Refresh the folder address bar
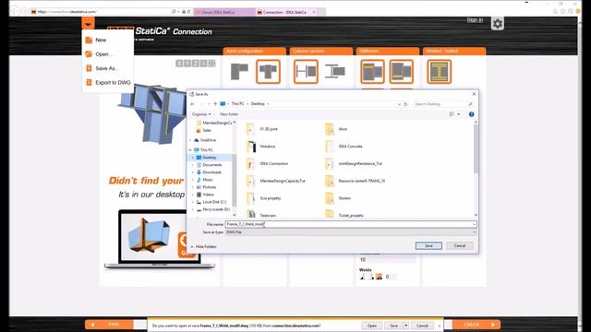The height and width of the screenshot is (332, 591). click(405, 104)
